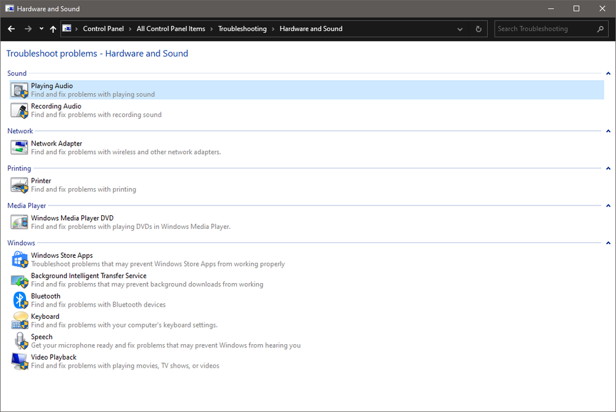This screenshot has height=412, width=616.
Task: Click the Control Panel icon in address bar
Action: [x=67, y=28]
